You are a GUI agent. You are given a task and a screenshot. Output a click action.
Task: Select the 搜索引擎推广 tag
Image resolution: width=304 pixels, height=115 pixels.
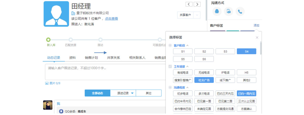click(183, 80)
